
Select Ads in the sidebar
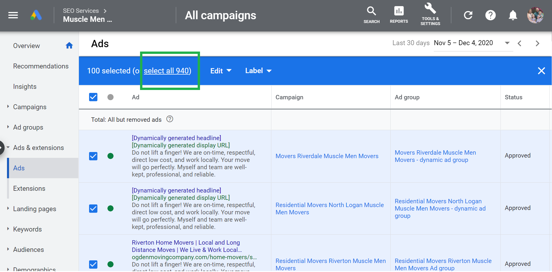pos(43,168)
